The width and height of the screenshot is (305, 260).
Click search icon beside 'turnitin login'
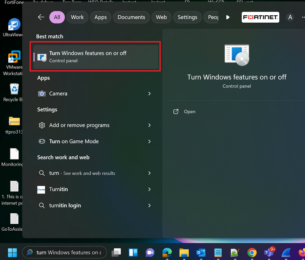[42, 205]
